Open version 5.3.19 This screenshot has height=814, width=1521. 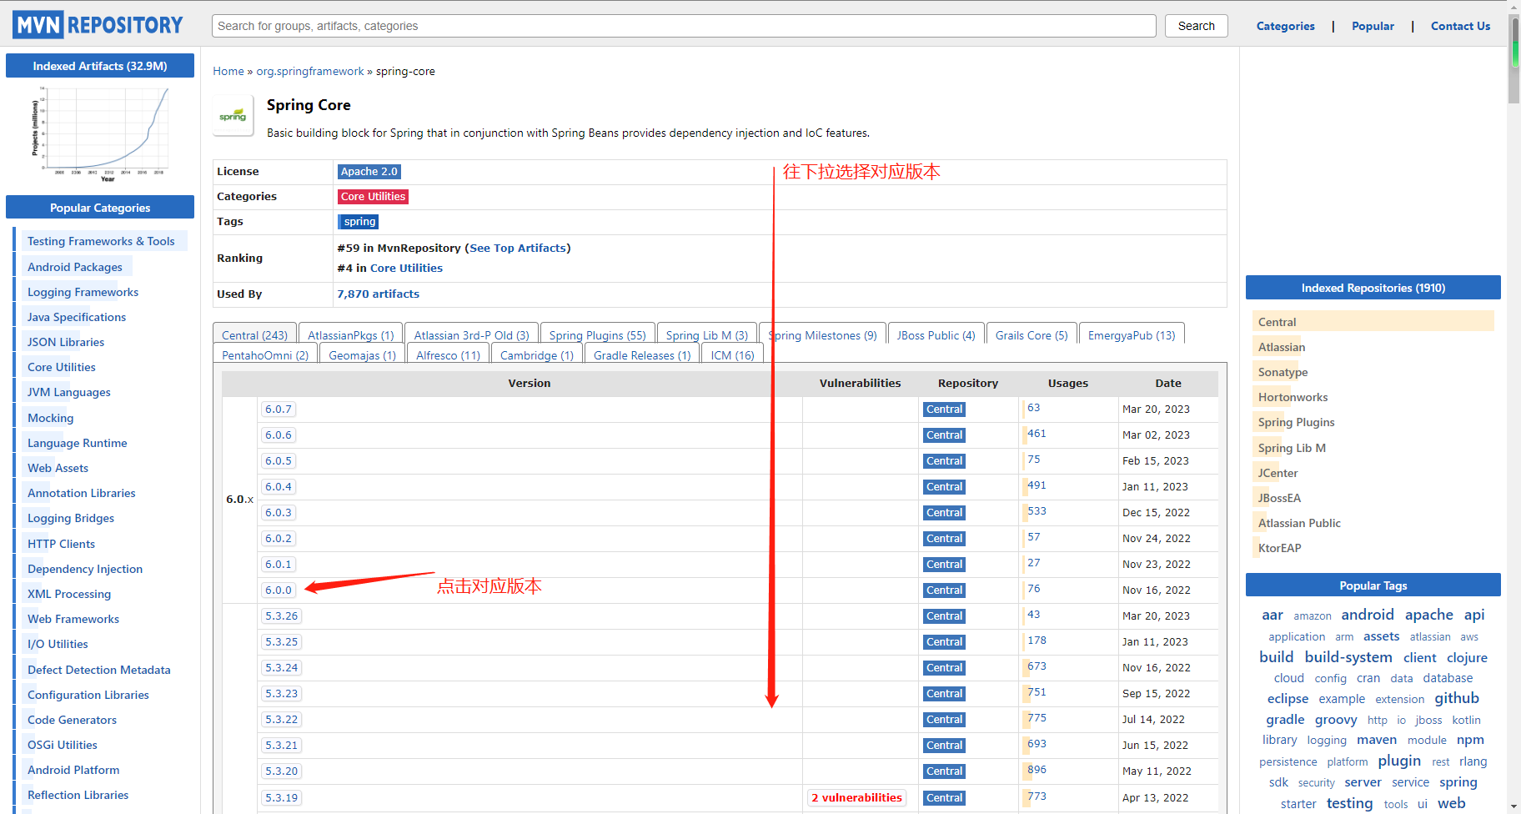[281, 797]
